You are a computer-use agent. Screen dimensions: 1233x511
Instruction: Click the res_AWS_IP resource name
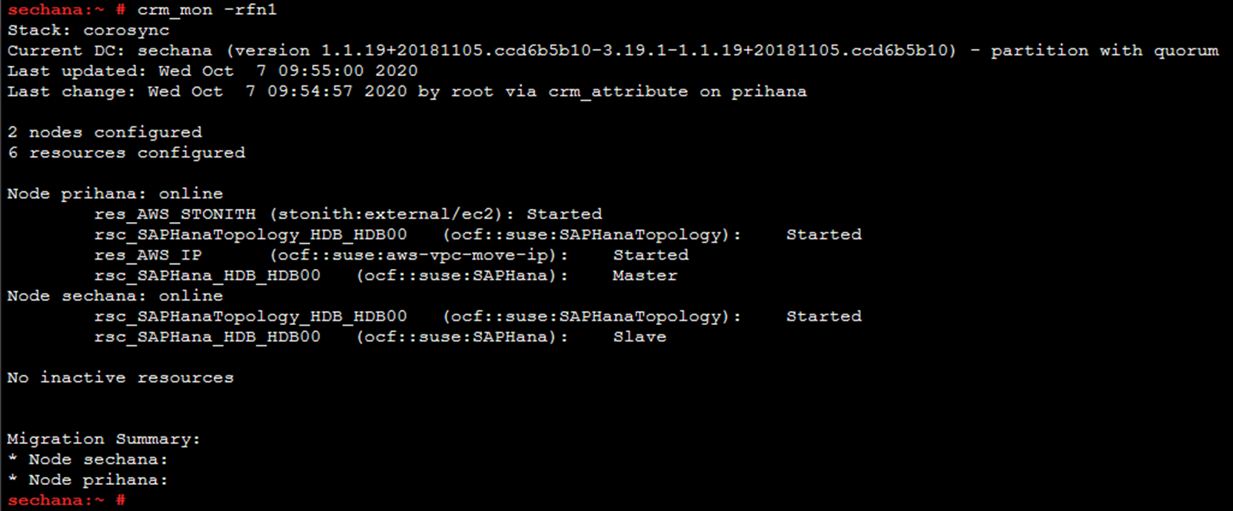coord(148,255)
